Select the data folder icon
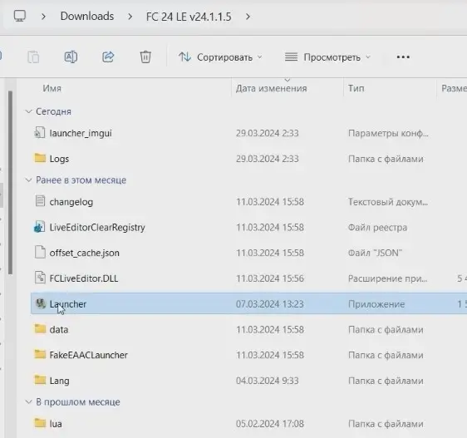The image size is (467, 438). pos(40,328)
